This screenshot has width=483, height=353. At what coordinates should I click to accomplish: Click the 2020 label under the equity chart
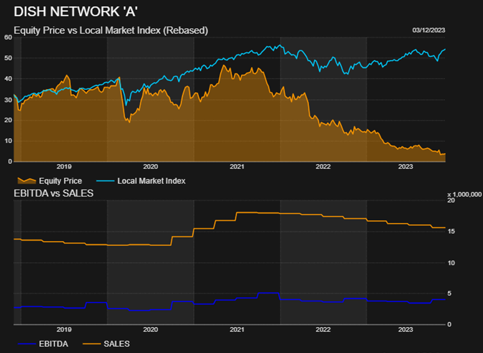click(150, 167)
